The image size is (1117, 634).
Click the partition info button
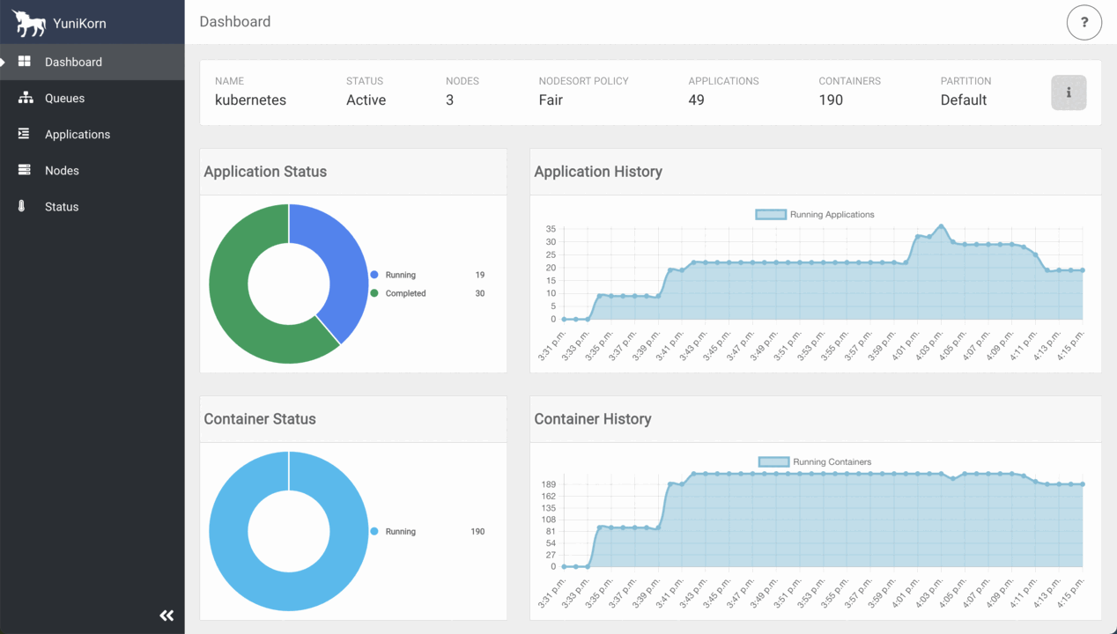(x=1069, y=92)
